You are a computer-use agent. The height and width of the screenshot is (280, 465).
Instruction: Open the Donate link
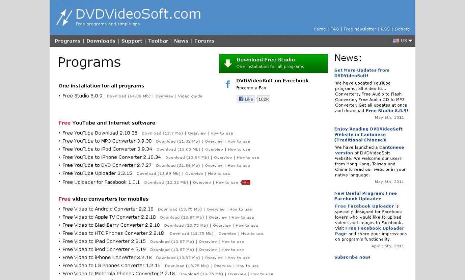click(x=402, y=29)
